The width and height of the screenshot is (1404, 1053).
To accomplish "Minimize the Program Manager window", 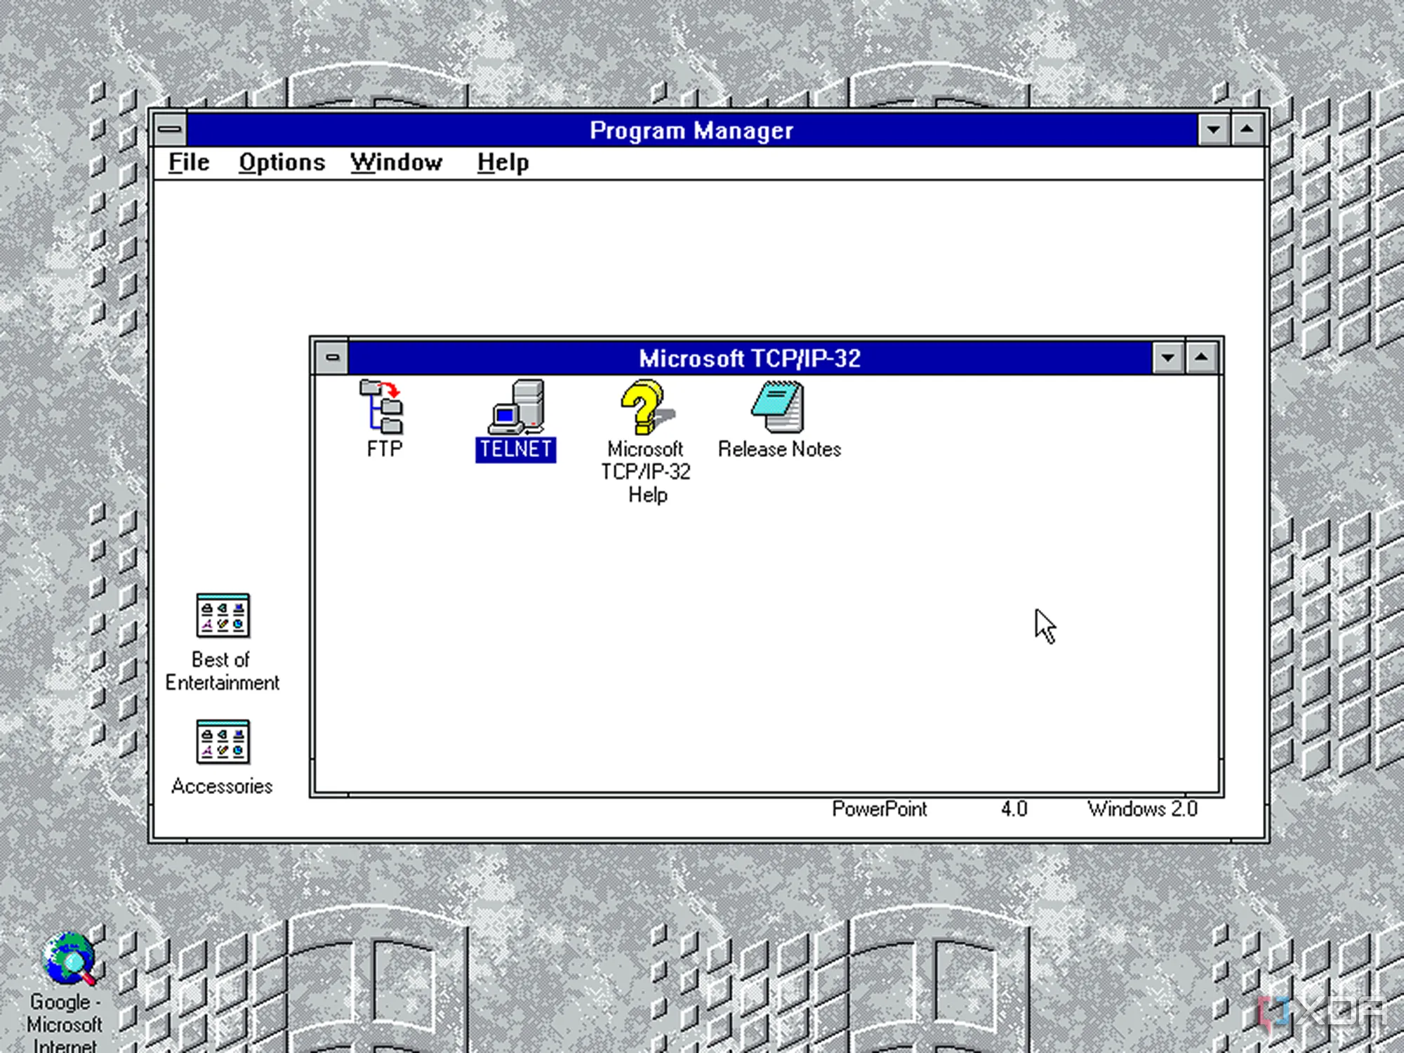I will (x=1213, y=130).
